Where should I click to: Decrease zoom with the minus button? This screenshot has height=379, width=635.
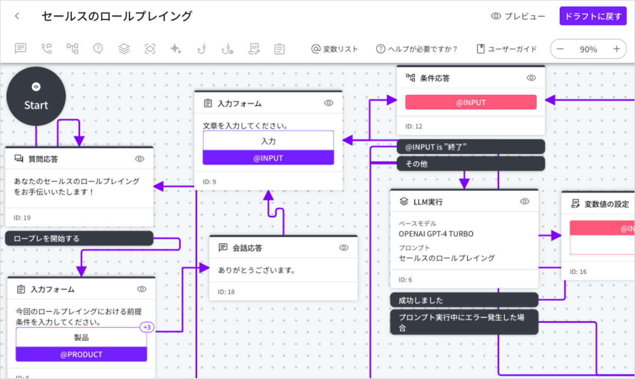[x=560, y=49]
